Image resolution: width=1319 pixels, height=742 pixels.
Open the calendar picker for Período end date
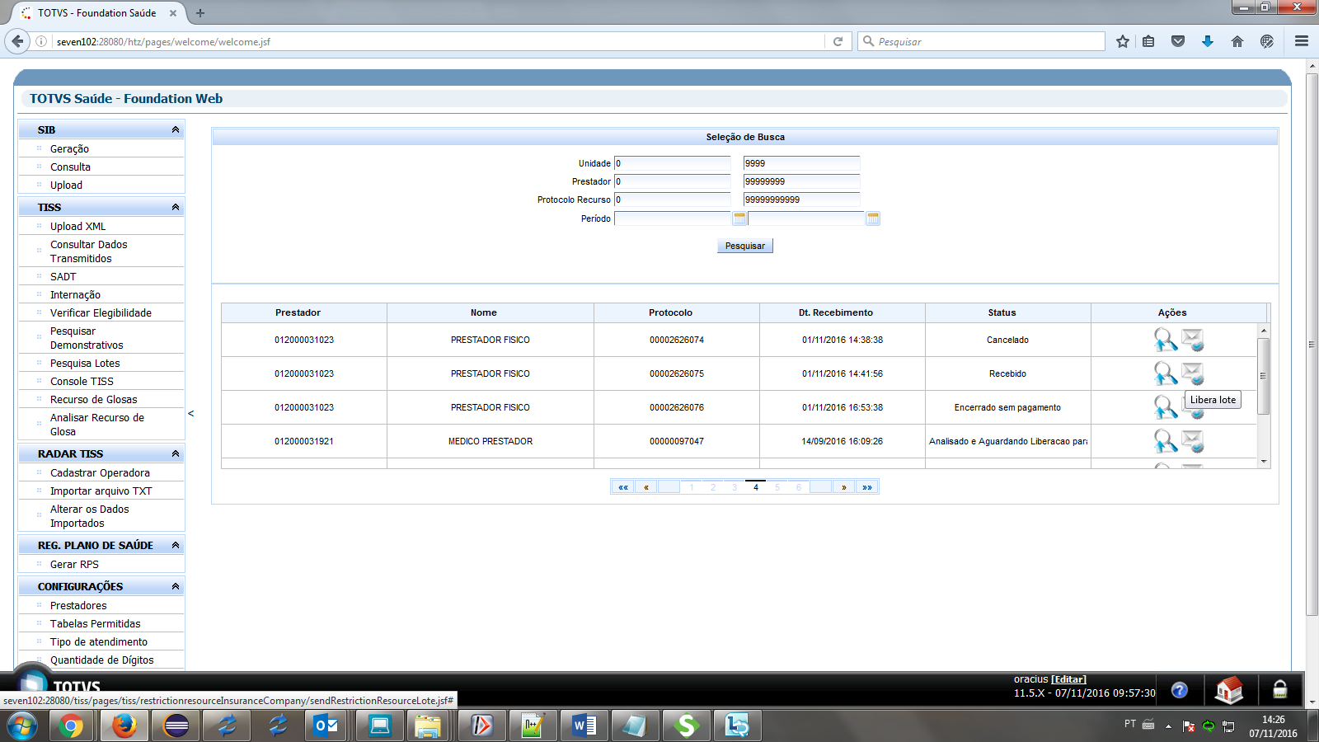point(873,218)
